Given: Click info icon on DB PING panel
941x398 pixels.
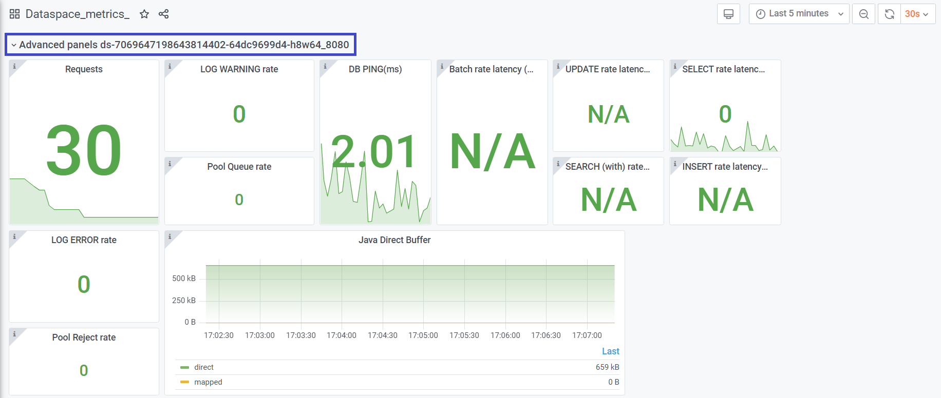Looking at the screenshot, I should coord(325,66).
